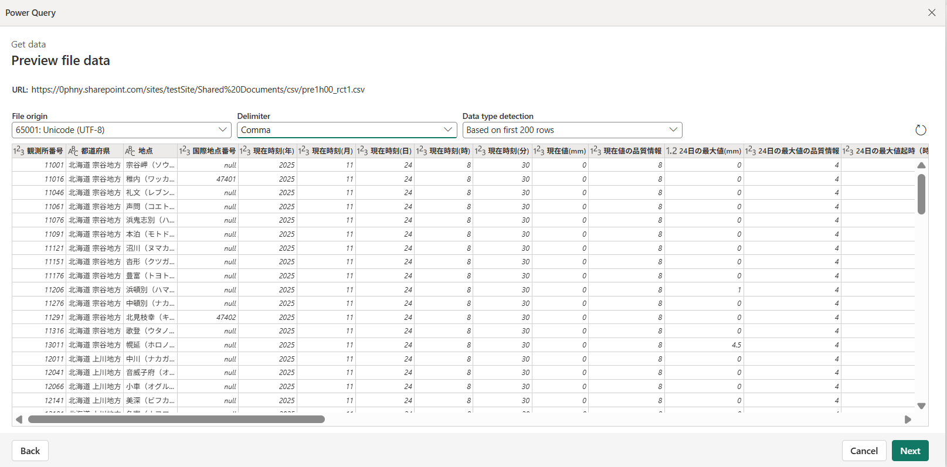The image size is (947, 467).
Task: Select the 現在値(mm) column header
Action: click(x=560, y=151)
